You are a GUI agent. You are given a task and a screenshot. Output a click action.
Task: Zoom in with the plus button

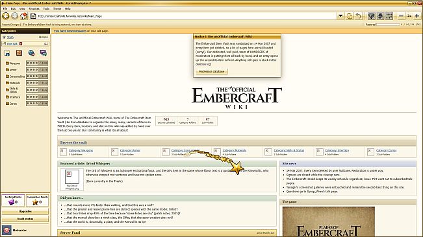[417, 16]
